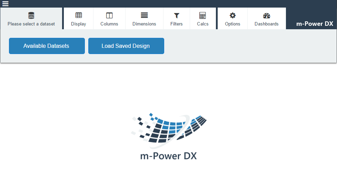Screen dimensions: 337x181
Task: Click the Available Datasets button
Action: click(47, 46)
